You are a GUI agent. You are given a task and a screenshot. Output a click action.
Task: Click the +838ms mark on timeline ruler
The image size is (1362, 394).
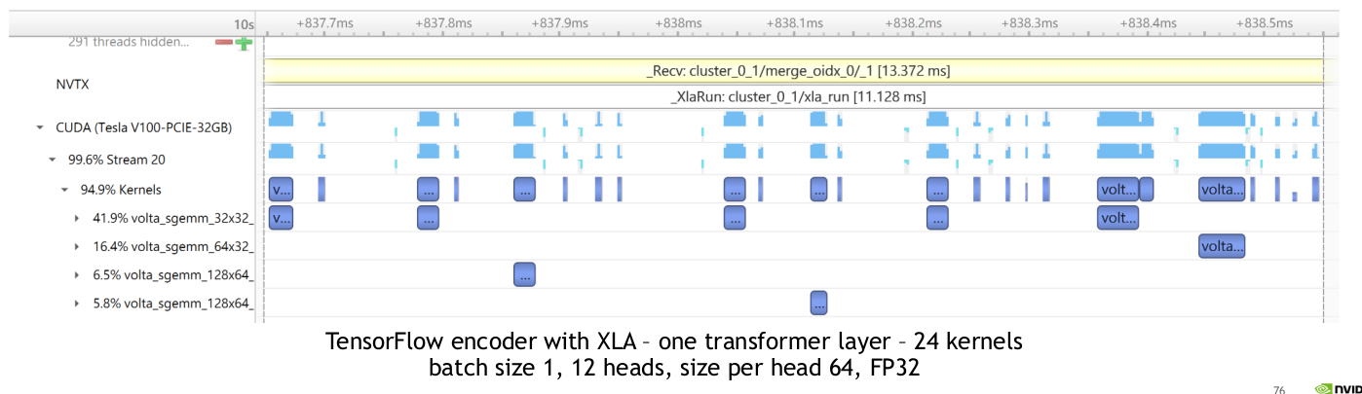(678, 21)
